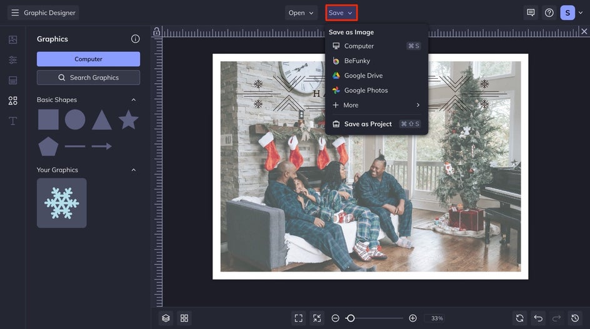Screen dimensions: 590x329
Task: Save image to Google Drive
Action: (x=376, y=75)
